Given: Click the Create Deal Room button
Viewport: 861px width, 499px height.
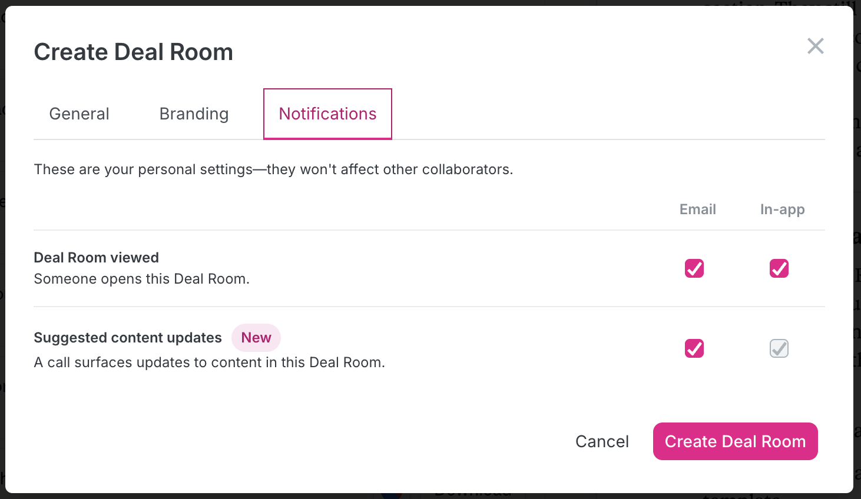Looking at the screenshot, I should coord(735,441).
